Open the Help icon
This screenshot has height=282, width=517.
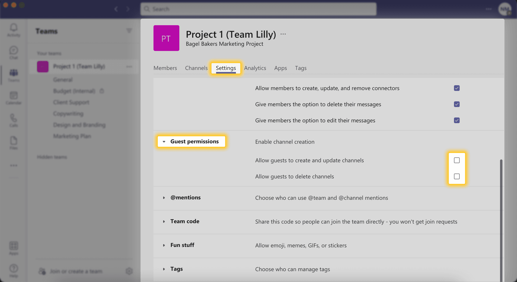click(13, 270)
